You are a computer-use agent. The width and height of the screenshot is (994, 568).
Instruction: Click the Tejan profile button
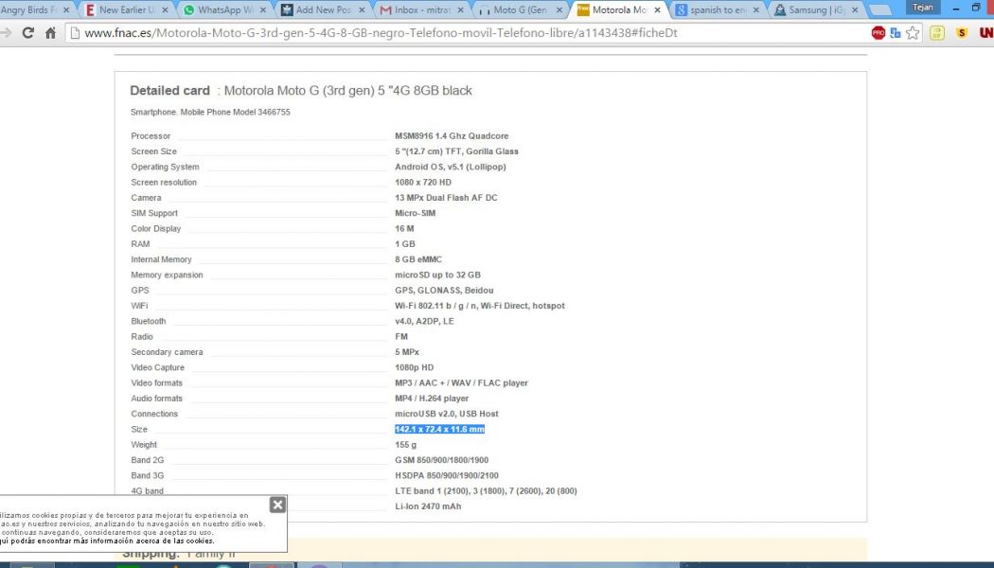[920, 8]
